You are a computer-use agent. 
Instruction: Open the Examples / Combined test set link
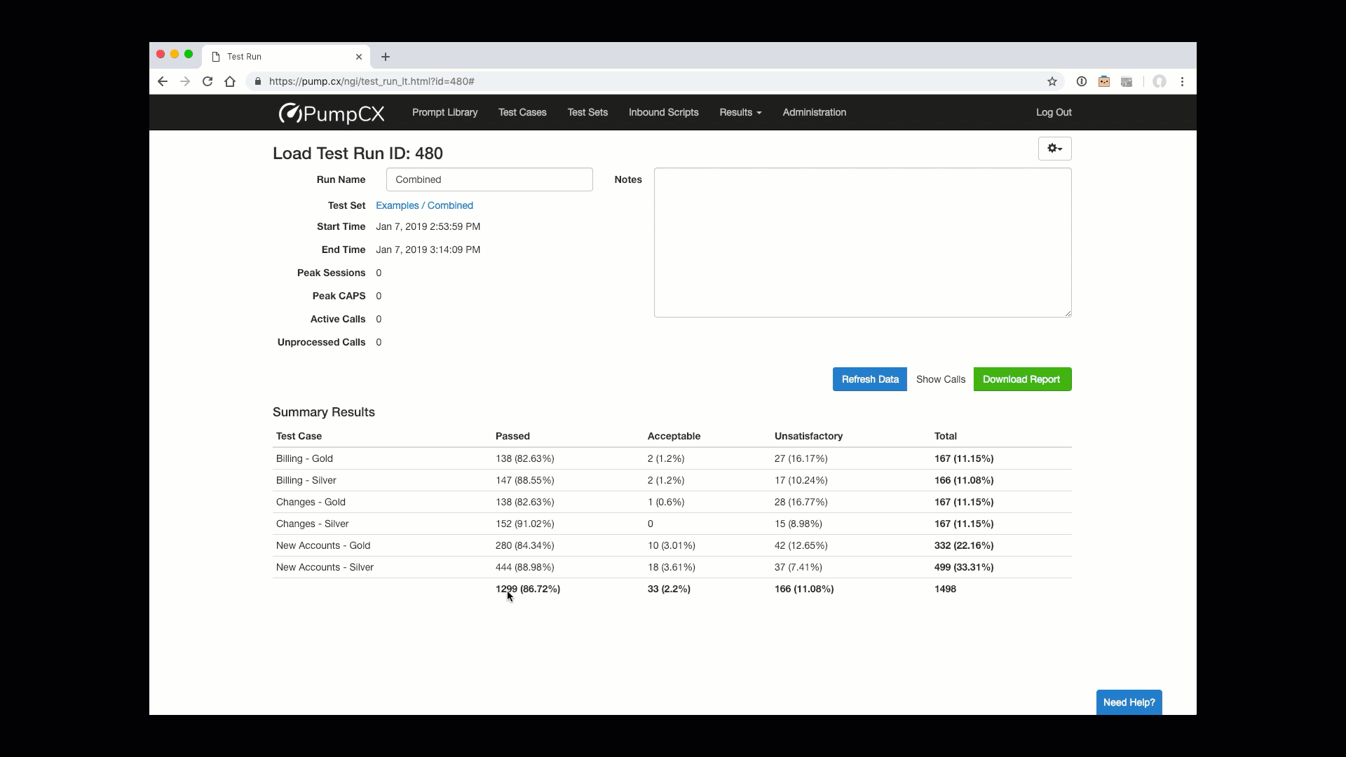pyautogui.click(x=425, y=205)
